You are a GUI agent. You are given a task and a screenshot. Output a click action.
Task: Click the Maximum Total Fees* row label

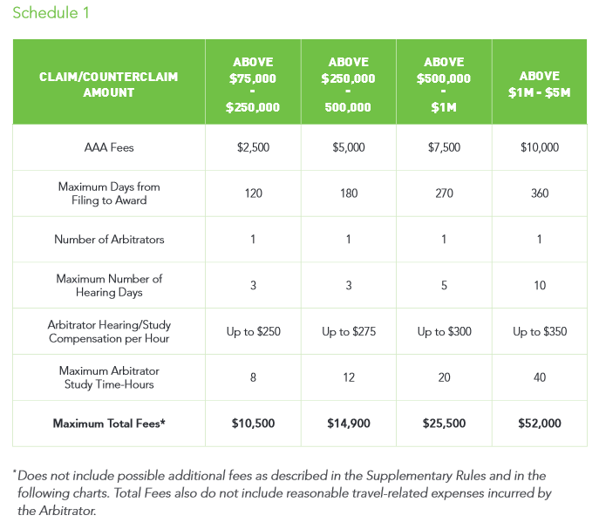[x=109, y=424]
